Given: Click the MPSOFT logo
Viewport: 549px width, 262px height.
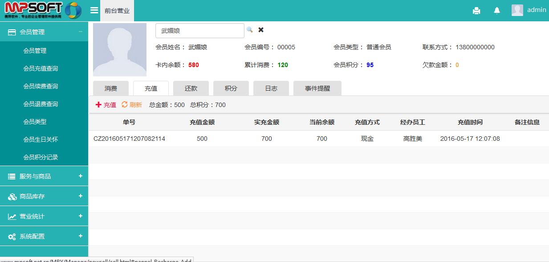Looking at the screenshot, I should click(x=43, y=10).
